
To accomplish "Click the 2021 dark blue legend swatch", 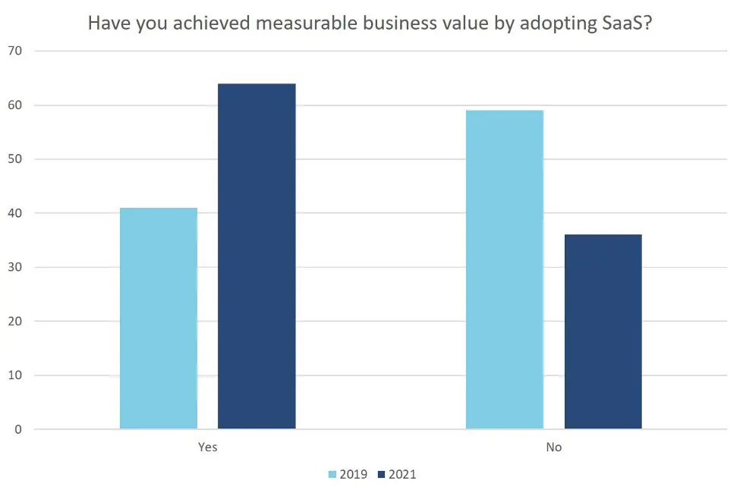I will point(382,474).
